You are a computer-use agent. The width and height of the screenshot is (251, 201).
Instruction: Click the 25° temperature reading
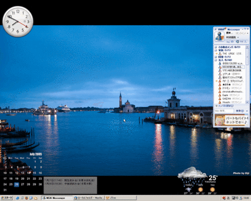coord(213,178)
